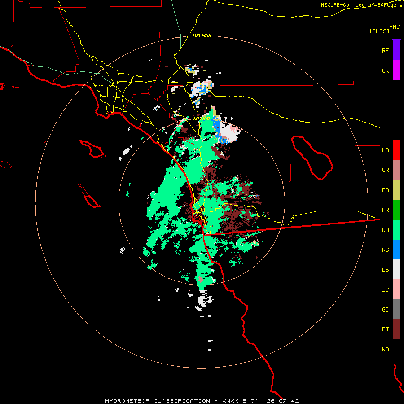Click the NEXLAB-College of DuPage credit
This screenshot has width=404, height=404.
(x=359, y=5)
